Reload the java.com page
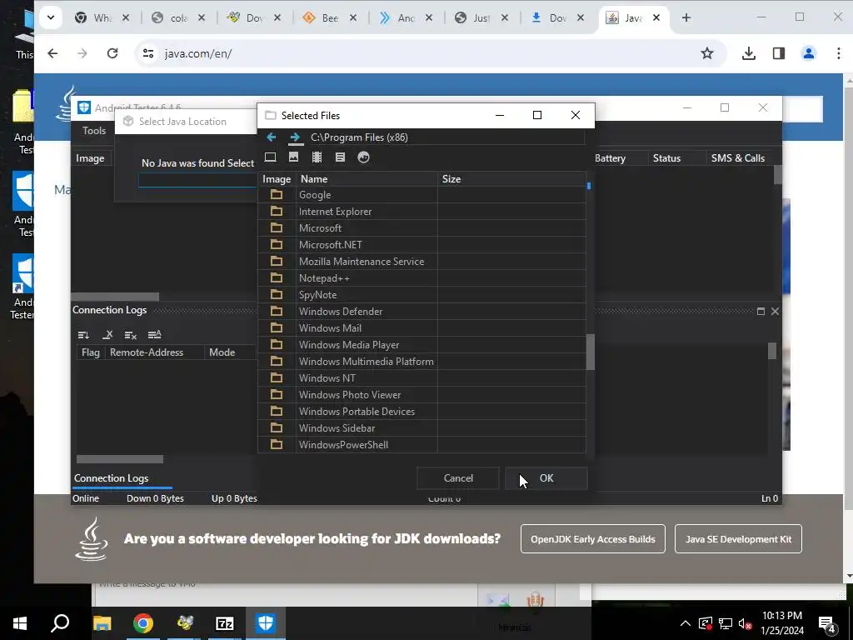 coord(112,53)
